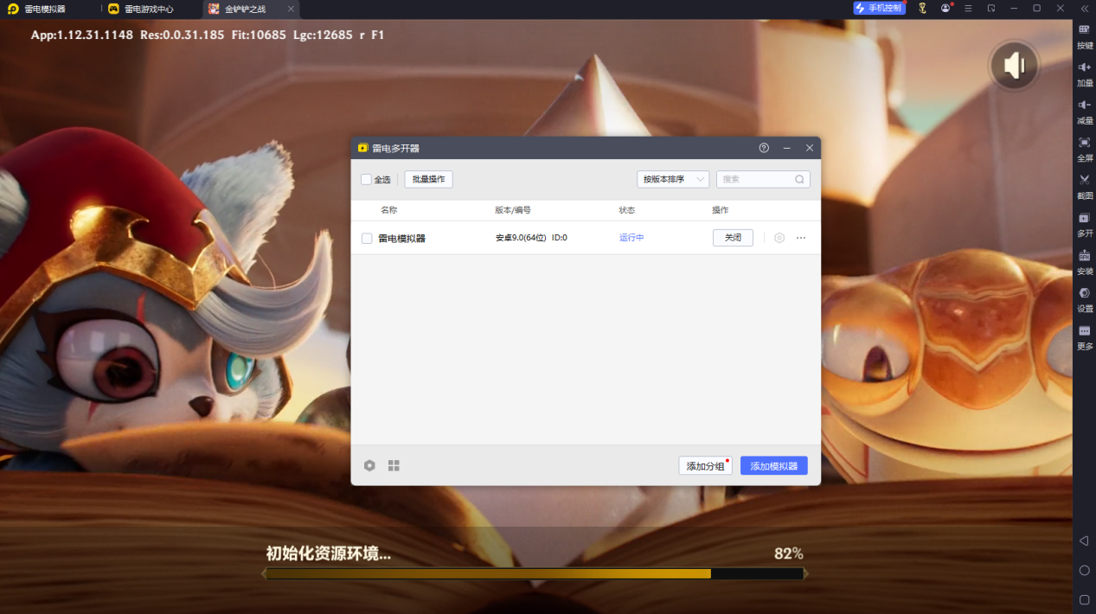
Task: Close the 雷电多开器 dialog
Action: click(810, 148)
